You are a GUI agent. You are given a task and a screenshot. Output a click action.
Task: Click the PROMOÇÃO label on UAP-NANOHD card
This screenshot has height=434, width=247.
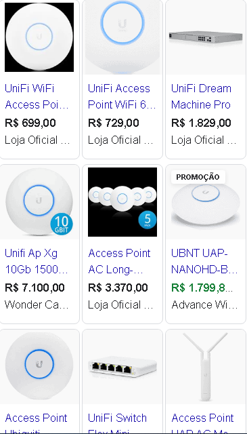tap(198, 177)
